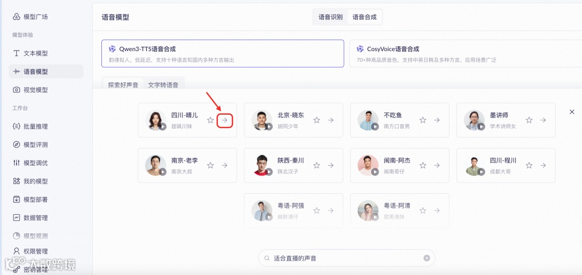582x275 pixels.
Task: Open the 文字转语音 tab
Action: 163,85
